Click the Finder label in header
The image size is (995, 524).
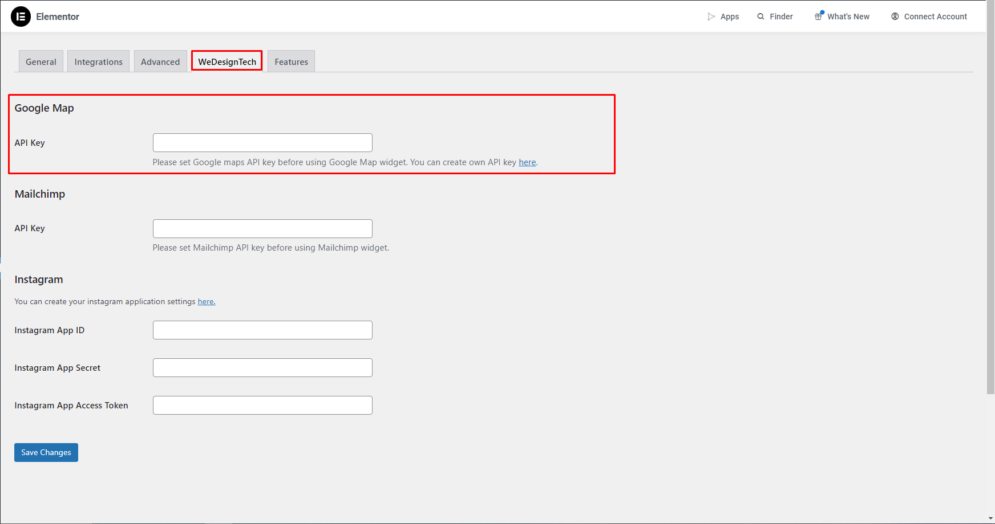[x=781, y=17]
